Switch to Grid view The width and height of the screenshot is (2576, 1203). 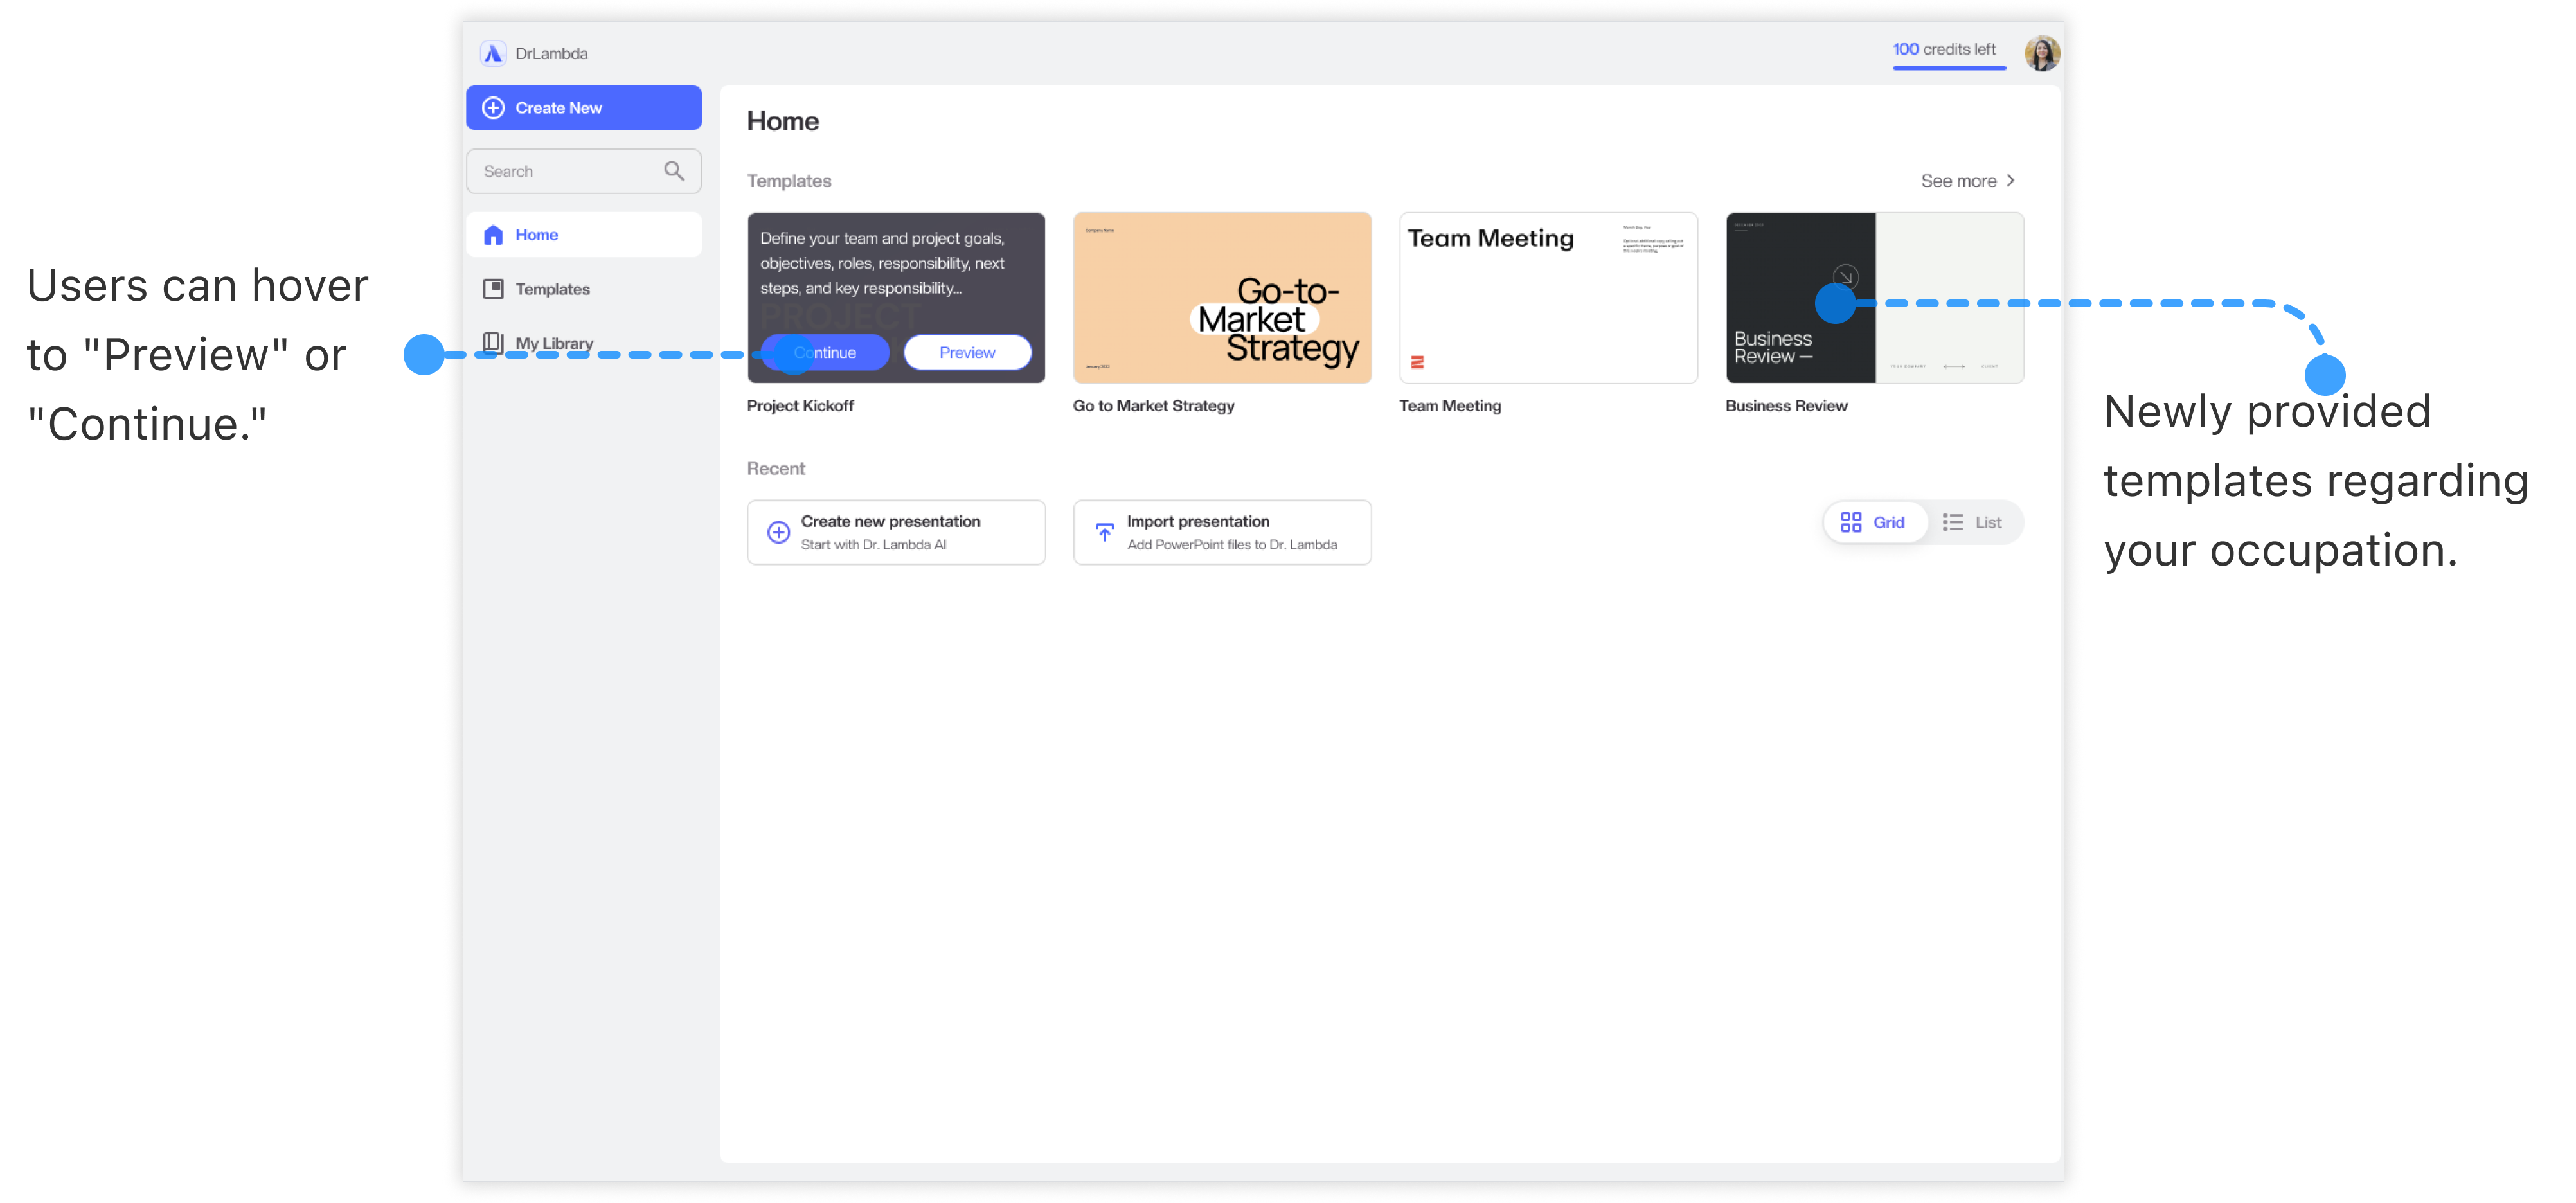pos(1873,522)
